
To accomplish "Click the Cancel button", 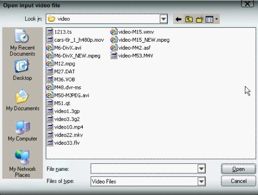I will pos(238,181).
